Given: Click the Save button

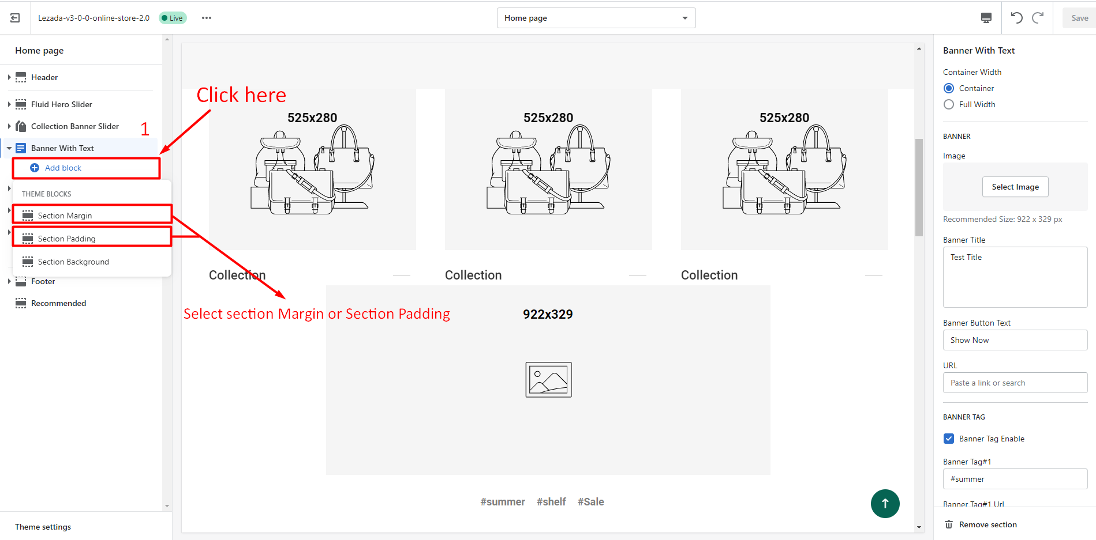Looking at the screenshot, I should click(x=1078, y=18).
